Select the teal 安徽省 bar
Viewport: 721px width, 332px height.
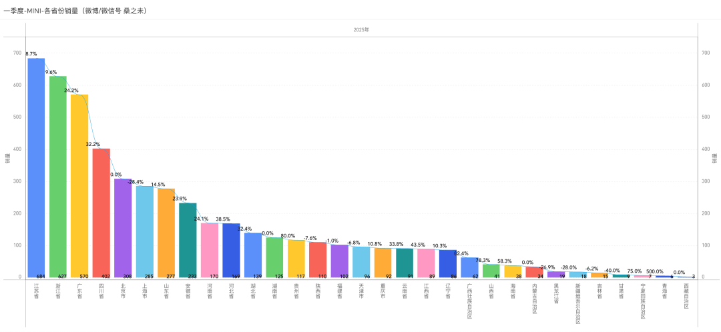point(188,240)
